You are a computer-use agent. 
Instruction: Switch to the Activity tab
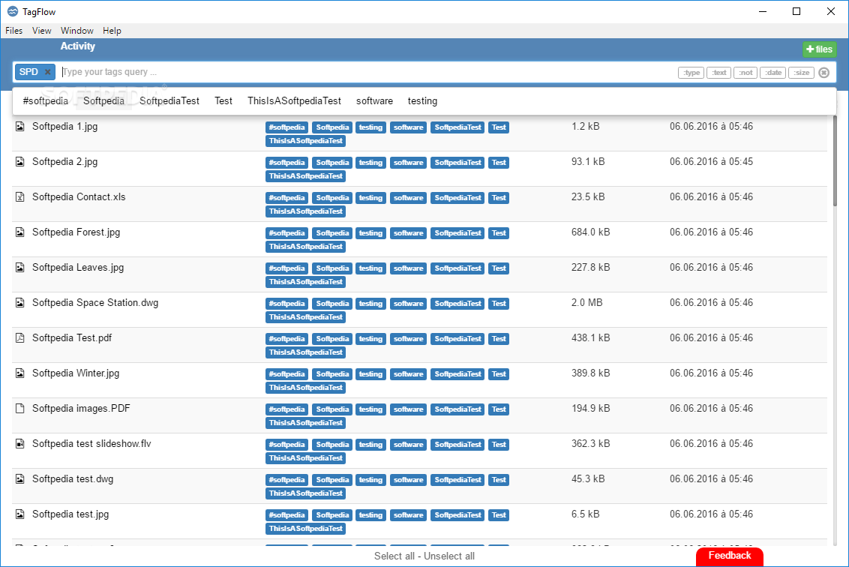click(x=77, y=46)
